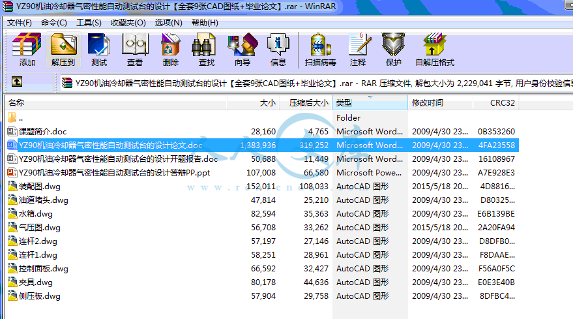
Task: Click the archive icon in the address bar
Action: pos(67,83)
